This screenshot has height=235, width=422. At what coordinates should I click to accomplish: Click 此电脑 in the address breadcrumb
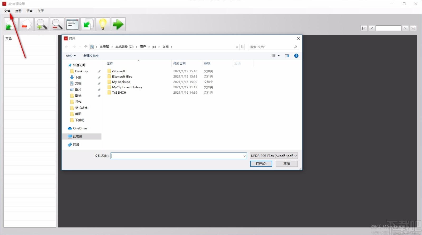coord(104,47)
